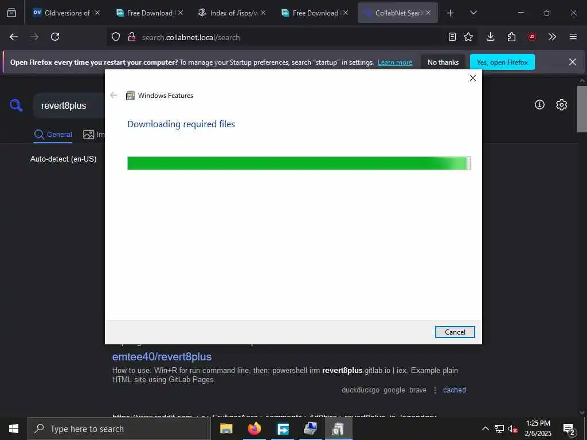Toggle reader view icon in address bar
This screenshot has height=440, width=587.
pos(452,37)
